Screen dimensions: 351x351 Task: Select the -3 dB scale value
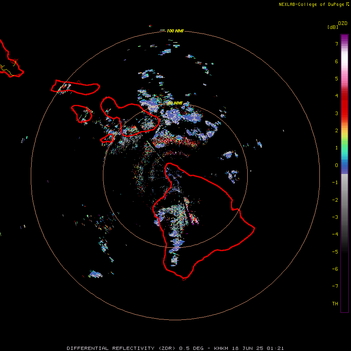(x=335, y=217)
